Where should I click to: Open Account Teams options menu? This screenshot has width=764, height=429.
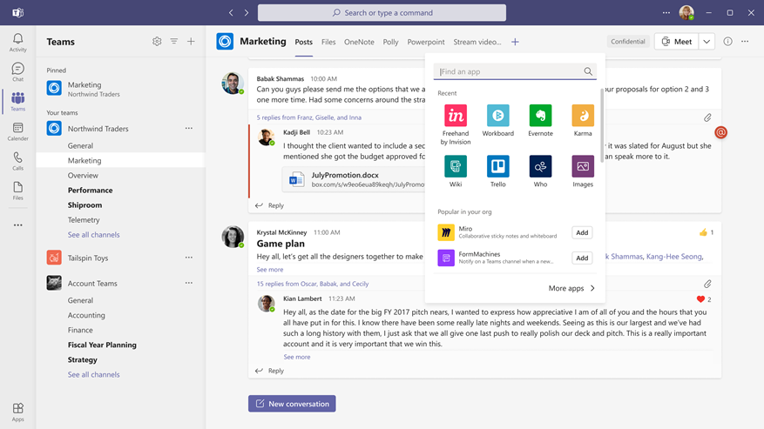click(x=188, y=283)
